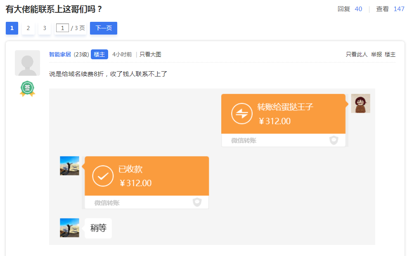Open the 智能家居 user profile link
407x256 pixels.
(60, 54)
